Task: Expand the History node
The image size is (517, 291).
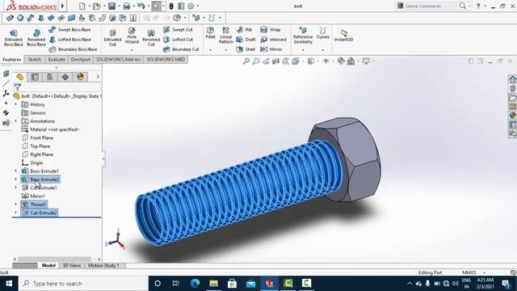Action: [x=15, y=104]
